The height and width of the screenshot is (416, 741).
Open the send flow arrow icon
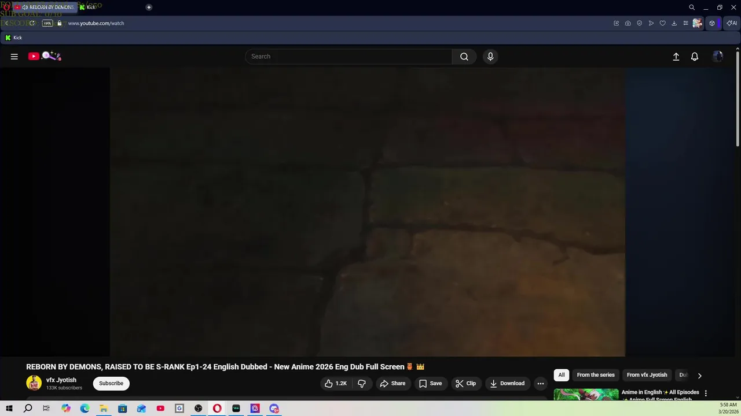click(651, 23)
